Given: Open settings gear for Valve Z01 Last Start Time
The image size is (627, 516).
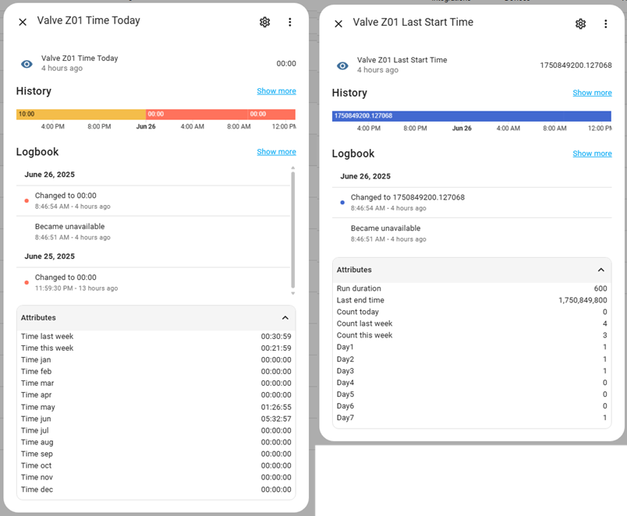Looking at the screenshot, I should click(580, 24).
